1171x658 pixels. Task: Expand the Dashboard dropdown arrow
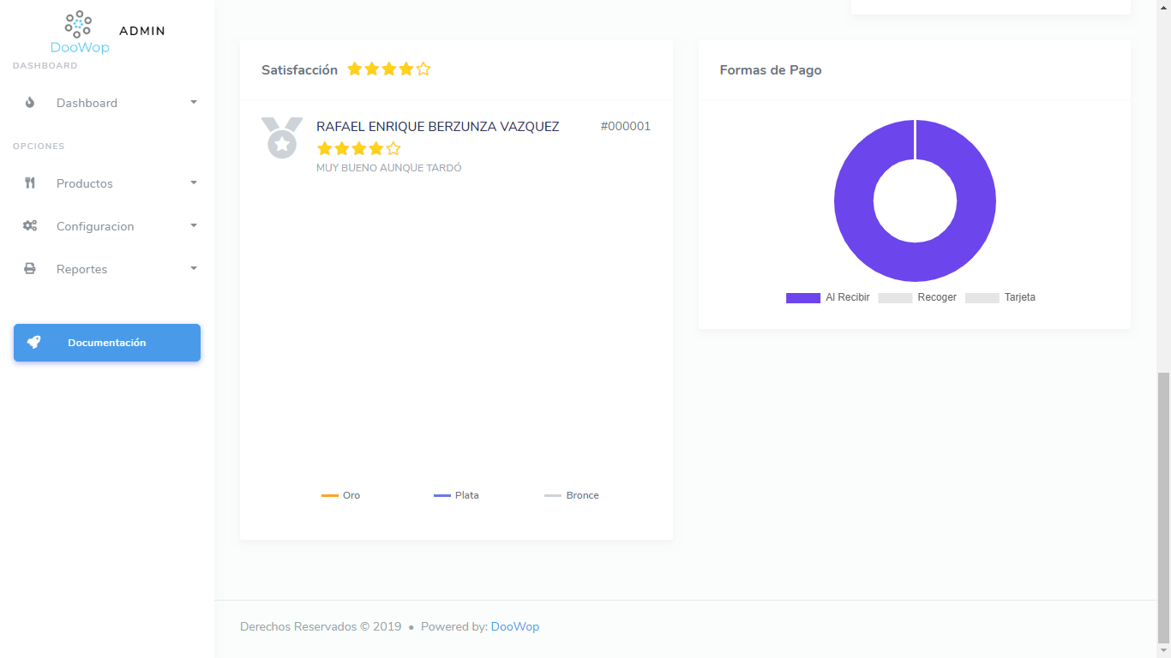click(194, 103)
